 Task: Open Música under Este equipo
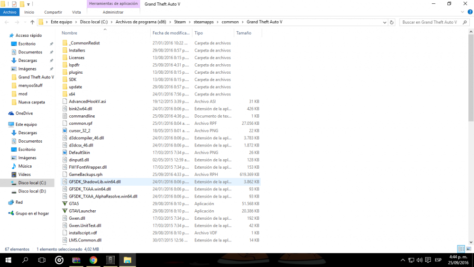pyautogui.click(x=25, y=166)
